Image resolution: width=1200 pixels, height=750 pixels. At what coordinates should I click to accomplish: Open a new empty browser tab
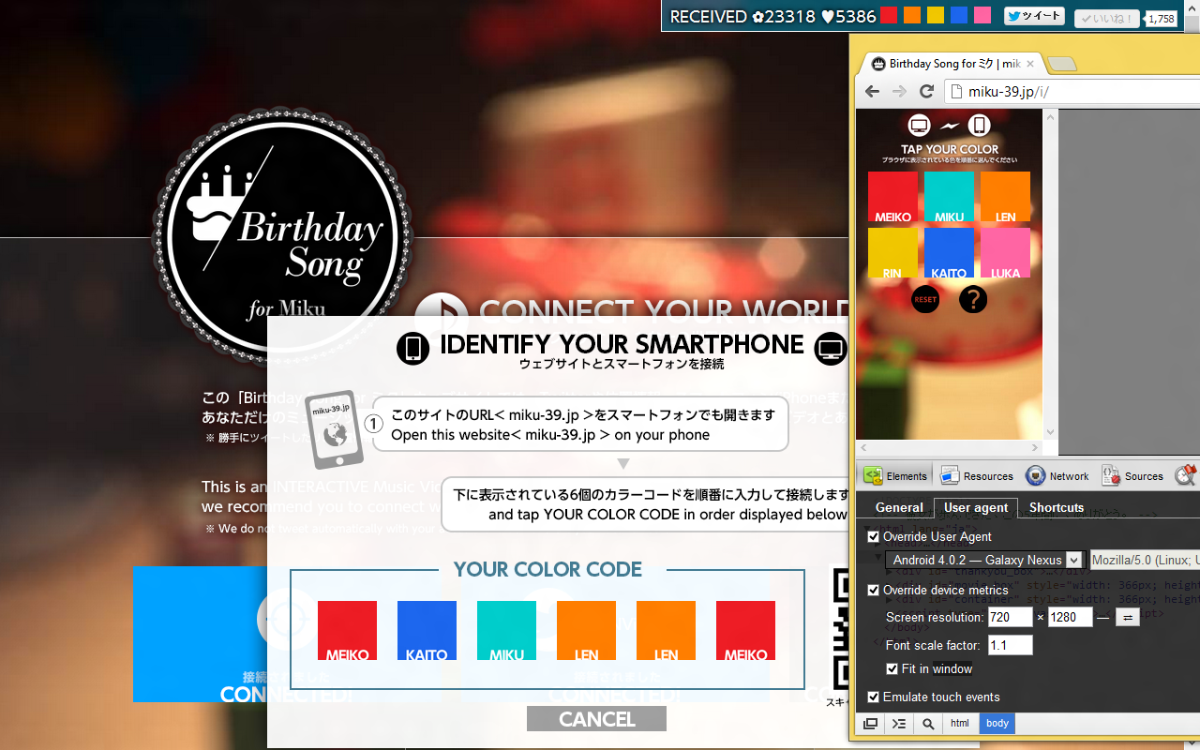click(x=1062, y=64)
